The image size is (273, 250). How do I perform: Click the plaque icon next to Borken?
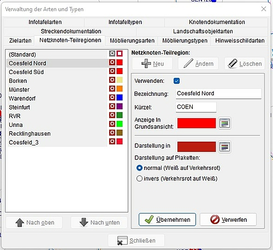click(112, 80)
